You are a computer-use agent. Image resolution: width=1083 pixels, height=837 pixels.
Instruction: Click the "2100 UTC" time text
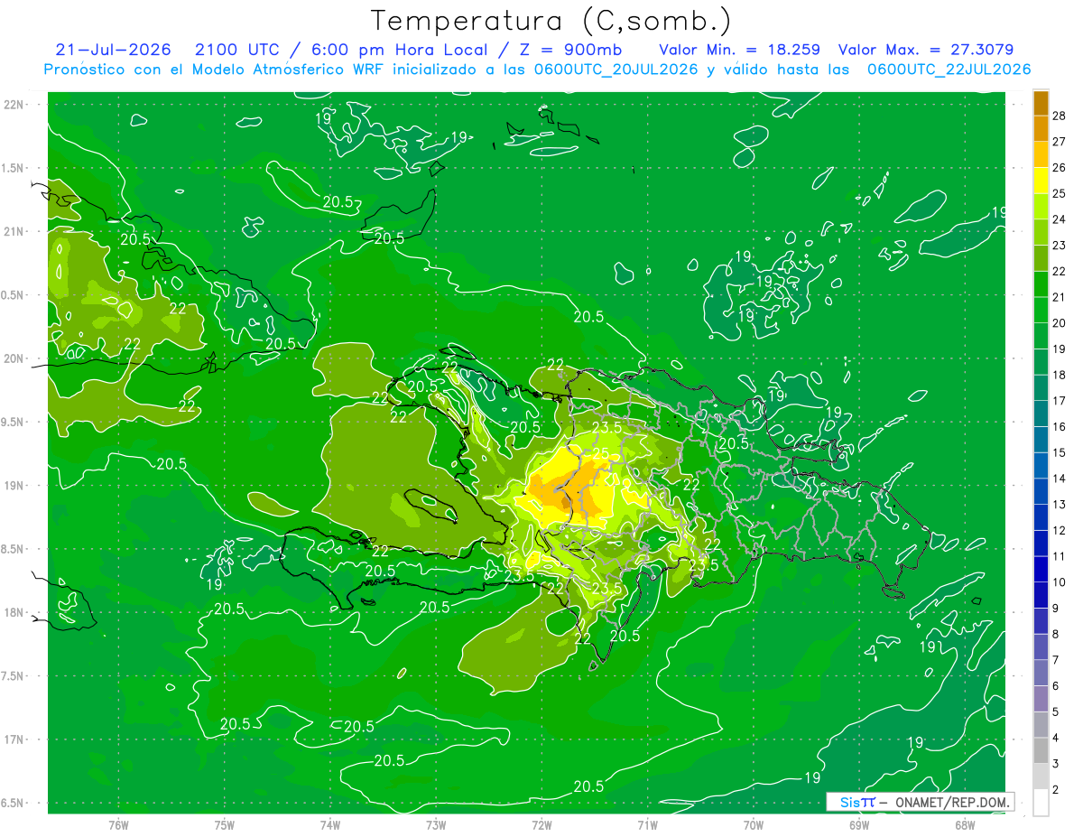click(238, 49)
